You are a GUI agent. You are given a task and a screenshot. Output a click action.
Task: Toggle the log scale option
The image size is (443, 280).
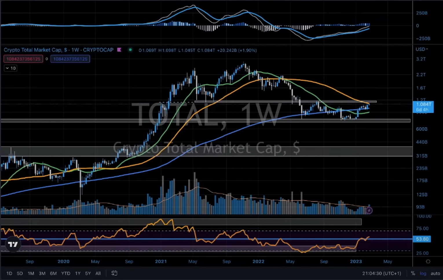point(423,273)
